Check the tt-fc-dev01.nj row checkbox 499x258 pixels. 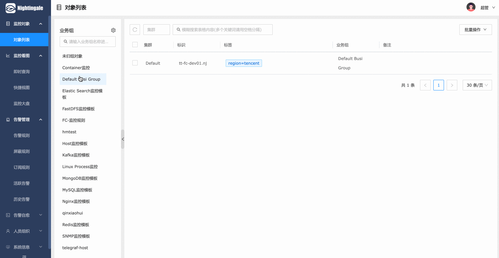[x=135, y=63]
